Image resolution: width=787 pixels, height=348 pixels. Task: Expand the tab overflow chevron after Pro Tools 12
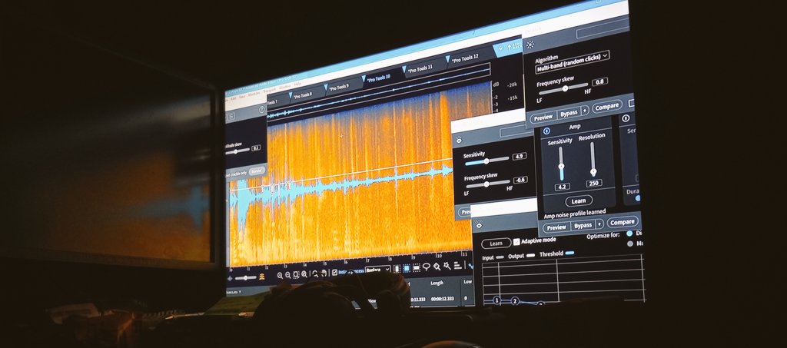click(x=500, y=48)
